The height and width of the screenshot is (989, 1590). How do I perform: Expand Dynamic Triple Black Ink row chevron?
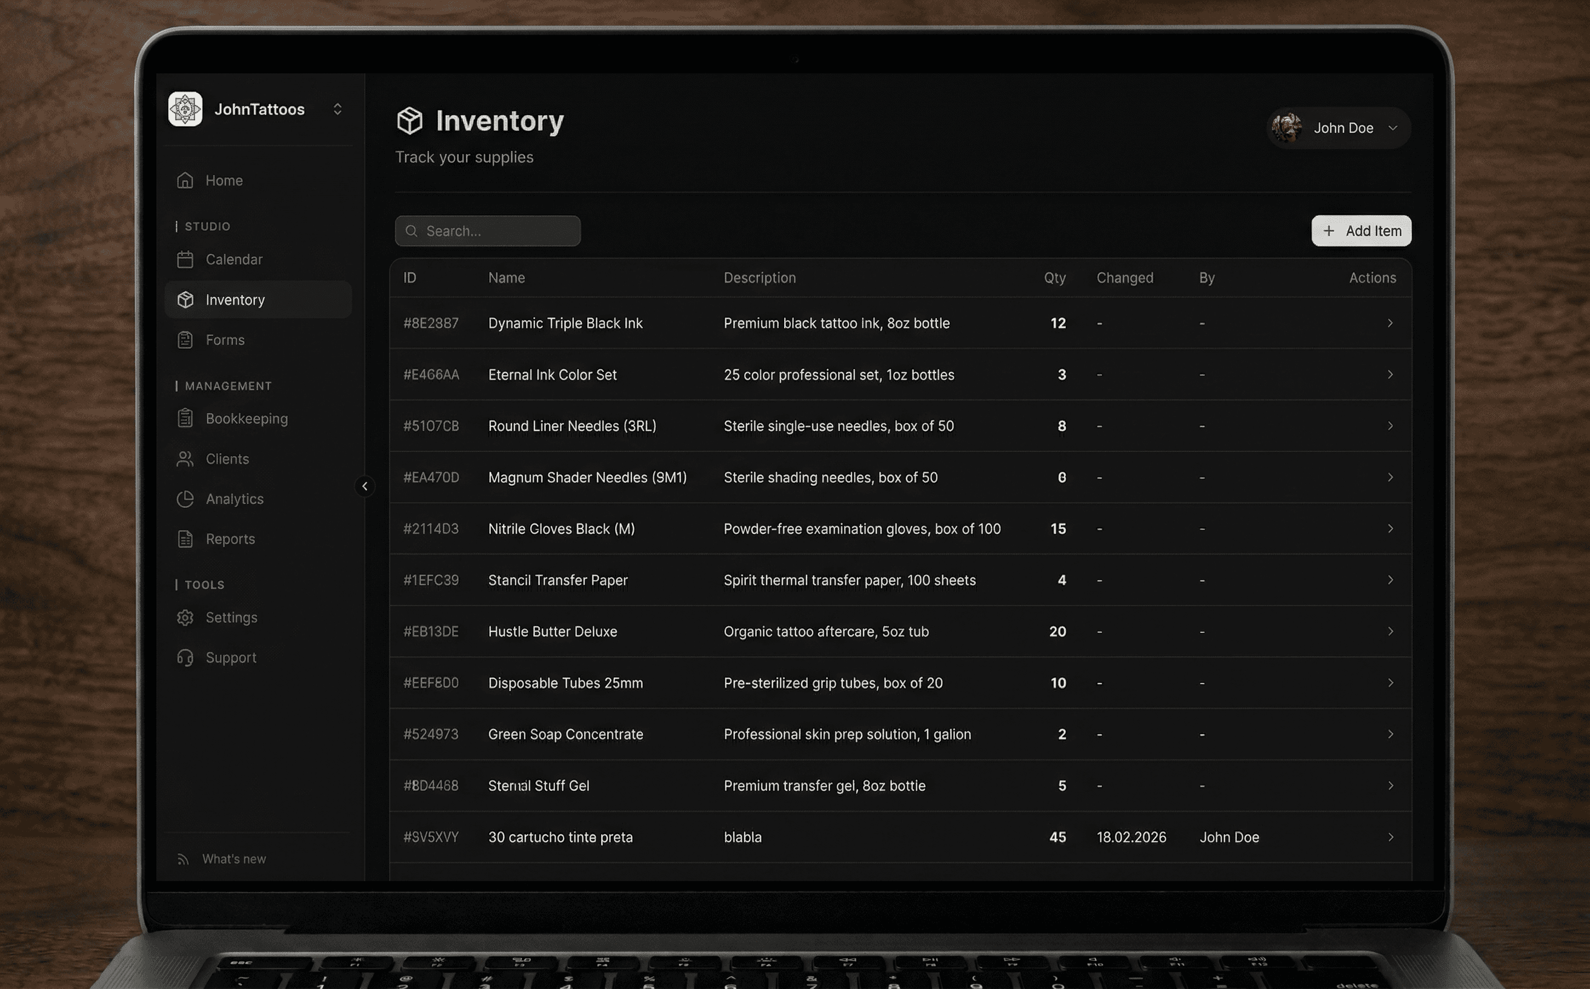tap(1390, 323)
